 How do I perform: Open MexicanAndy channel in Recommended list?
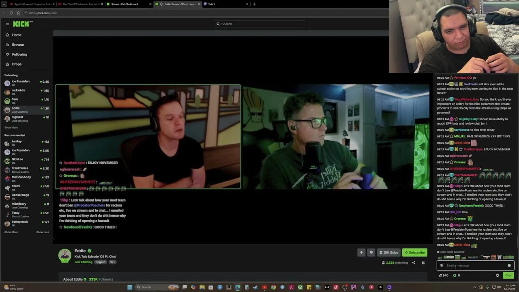point(26,179)
